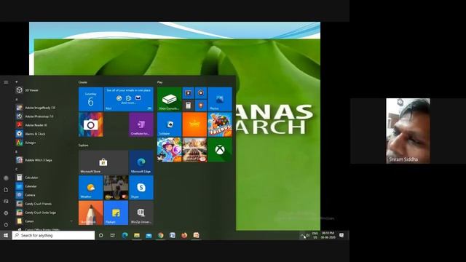Open the colorful Camera tile
The width and height of the screenshot is (466, 262).
click(x=90, y=124)
